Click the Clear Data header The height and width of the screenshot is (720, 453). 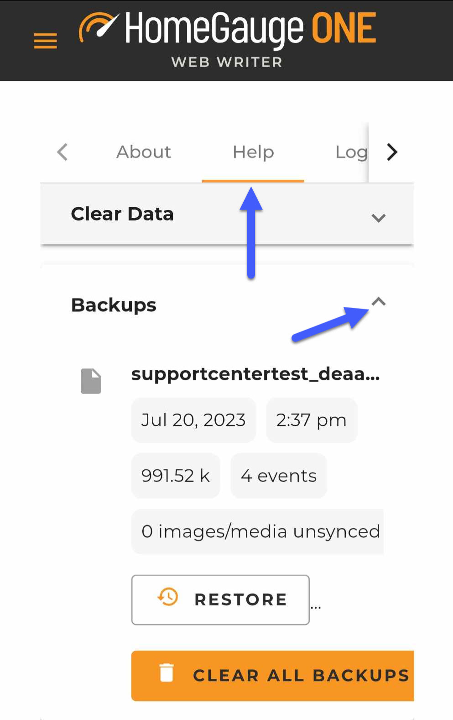pyautogui.click(x=227, y=214)
